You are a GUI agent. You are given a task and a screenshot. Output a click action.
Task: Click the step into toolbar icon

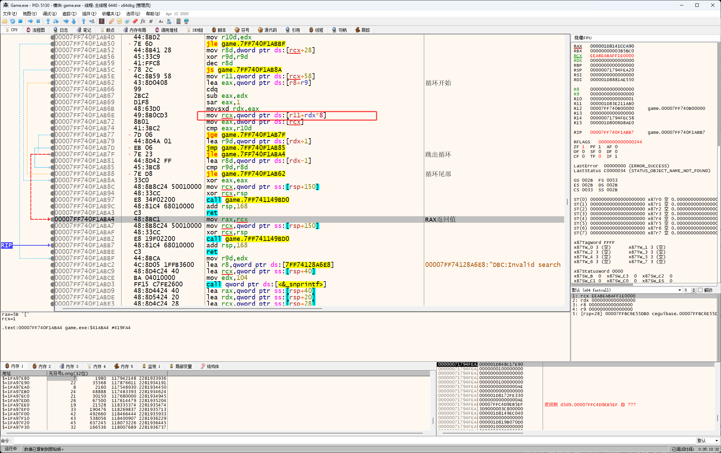pos(48,21)
